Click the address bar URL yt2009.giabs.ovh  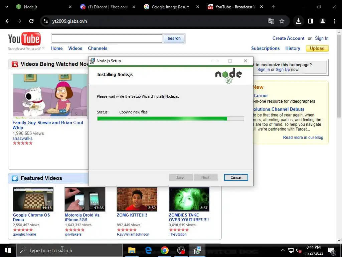pyautogui.click(x=69, y=21)
